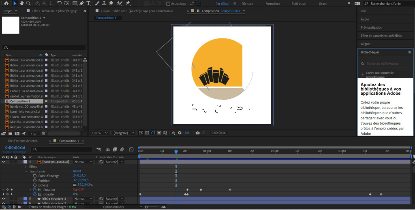Expand the Effets group

pos(26,167)
